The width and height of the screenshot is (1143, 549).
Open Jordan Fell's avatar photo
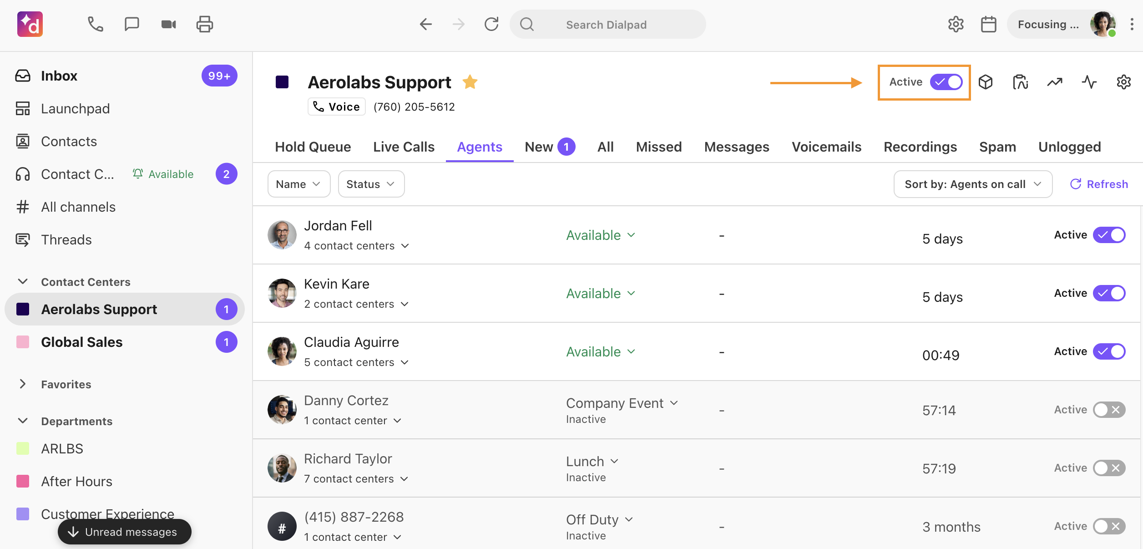(x=282, y=235)
